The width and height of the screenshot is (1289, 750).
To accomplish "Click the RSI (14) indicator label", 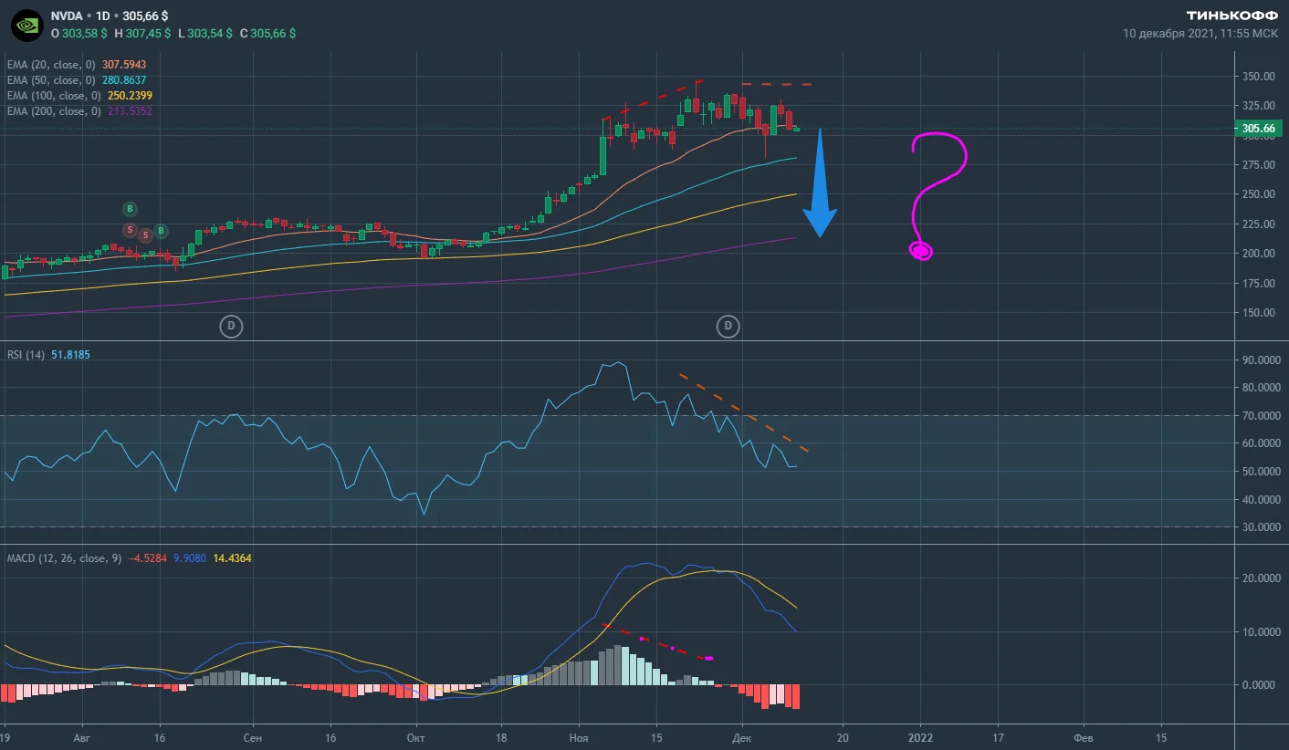I will coord(26,354).
